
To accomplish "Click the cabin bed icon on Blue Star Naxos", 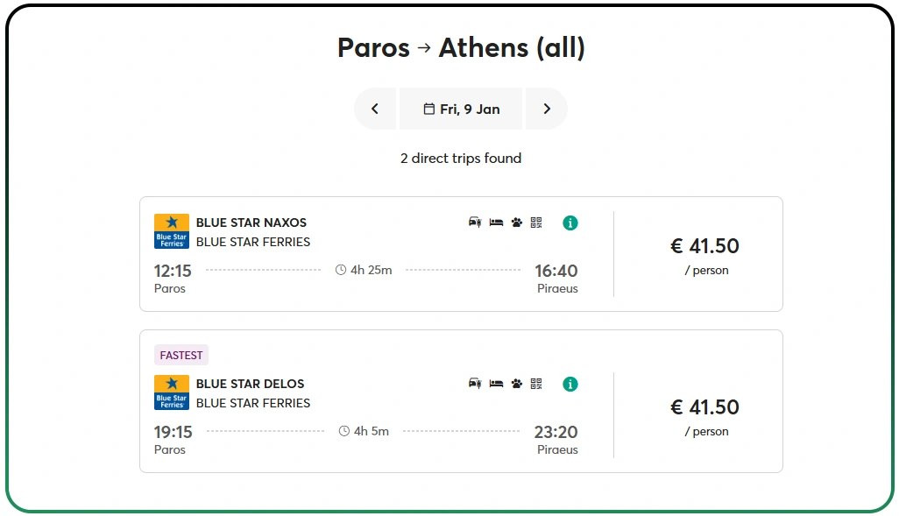I will click(496, 223).
